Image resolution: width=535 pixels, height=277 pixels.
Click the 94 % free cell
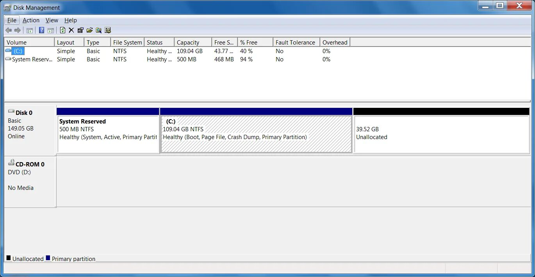(246, 59)
